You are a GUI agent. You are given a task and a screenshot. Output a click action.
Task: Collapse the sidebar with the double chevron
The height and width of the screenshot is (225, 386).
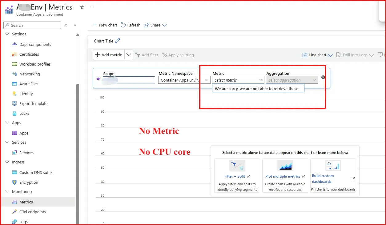pos(75,25)
